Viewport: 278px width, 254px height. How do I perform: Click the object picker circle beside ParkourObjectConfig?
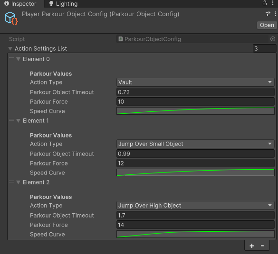[273, 39]
